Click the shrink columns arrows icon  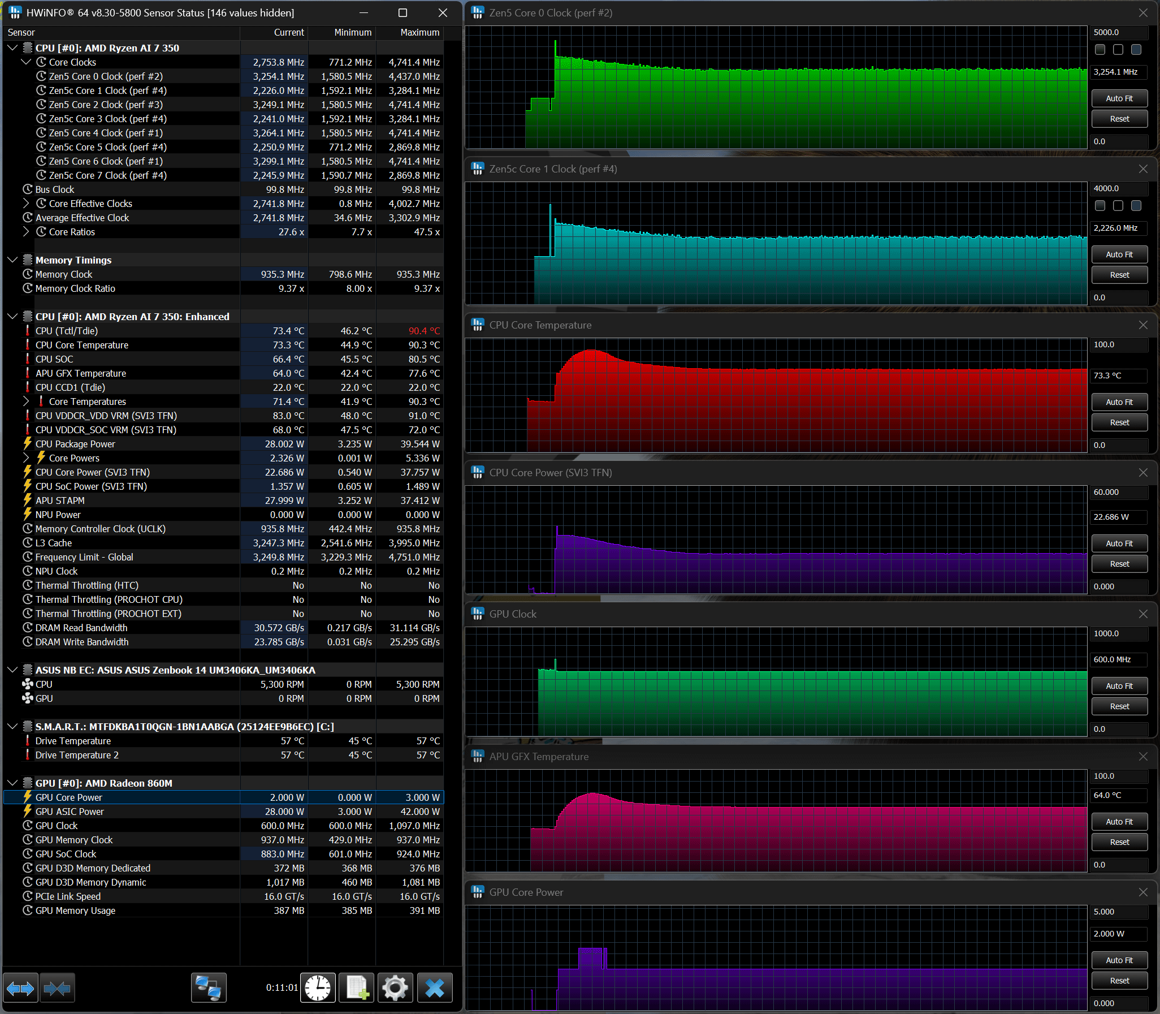click(x=57, y=988)
